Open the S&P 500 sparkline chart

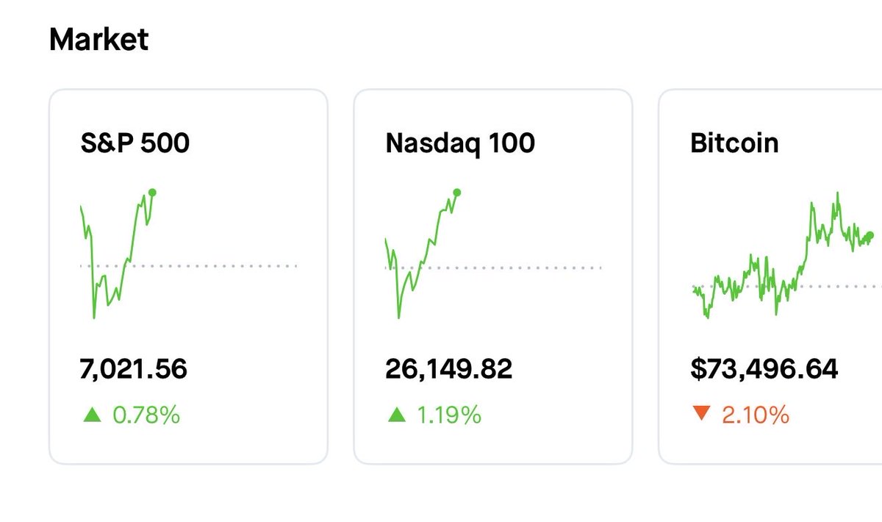118,257
